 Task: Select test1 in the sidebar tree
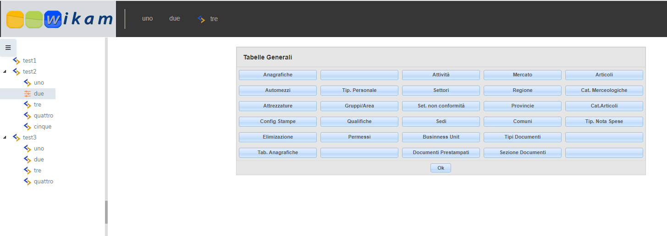tap(29, 60)
